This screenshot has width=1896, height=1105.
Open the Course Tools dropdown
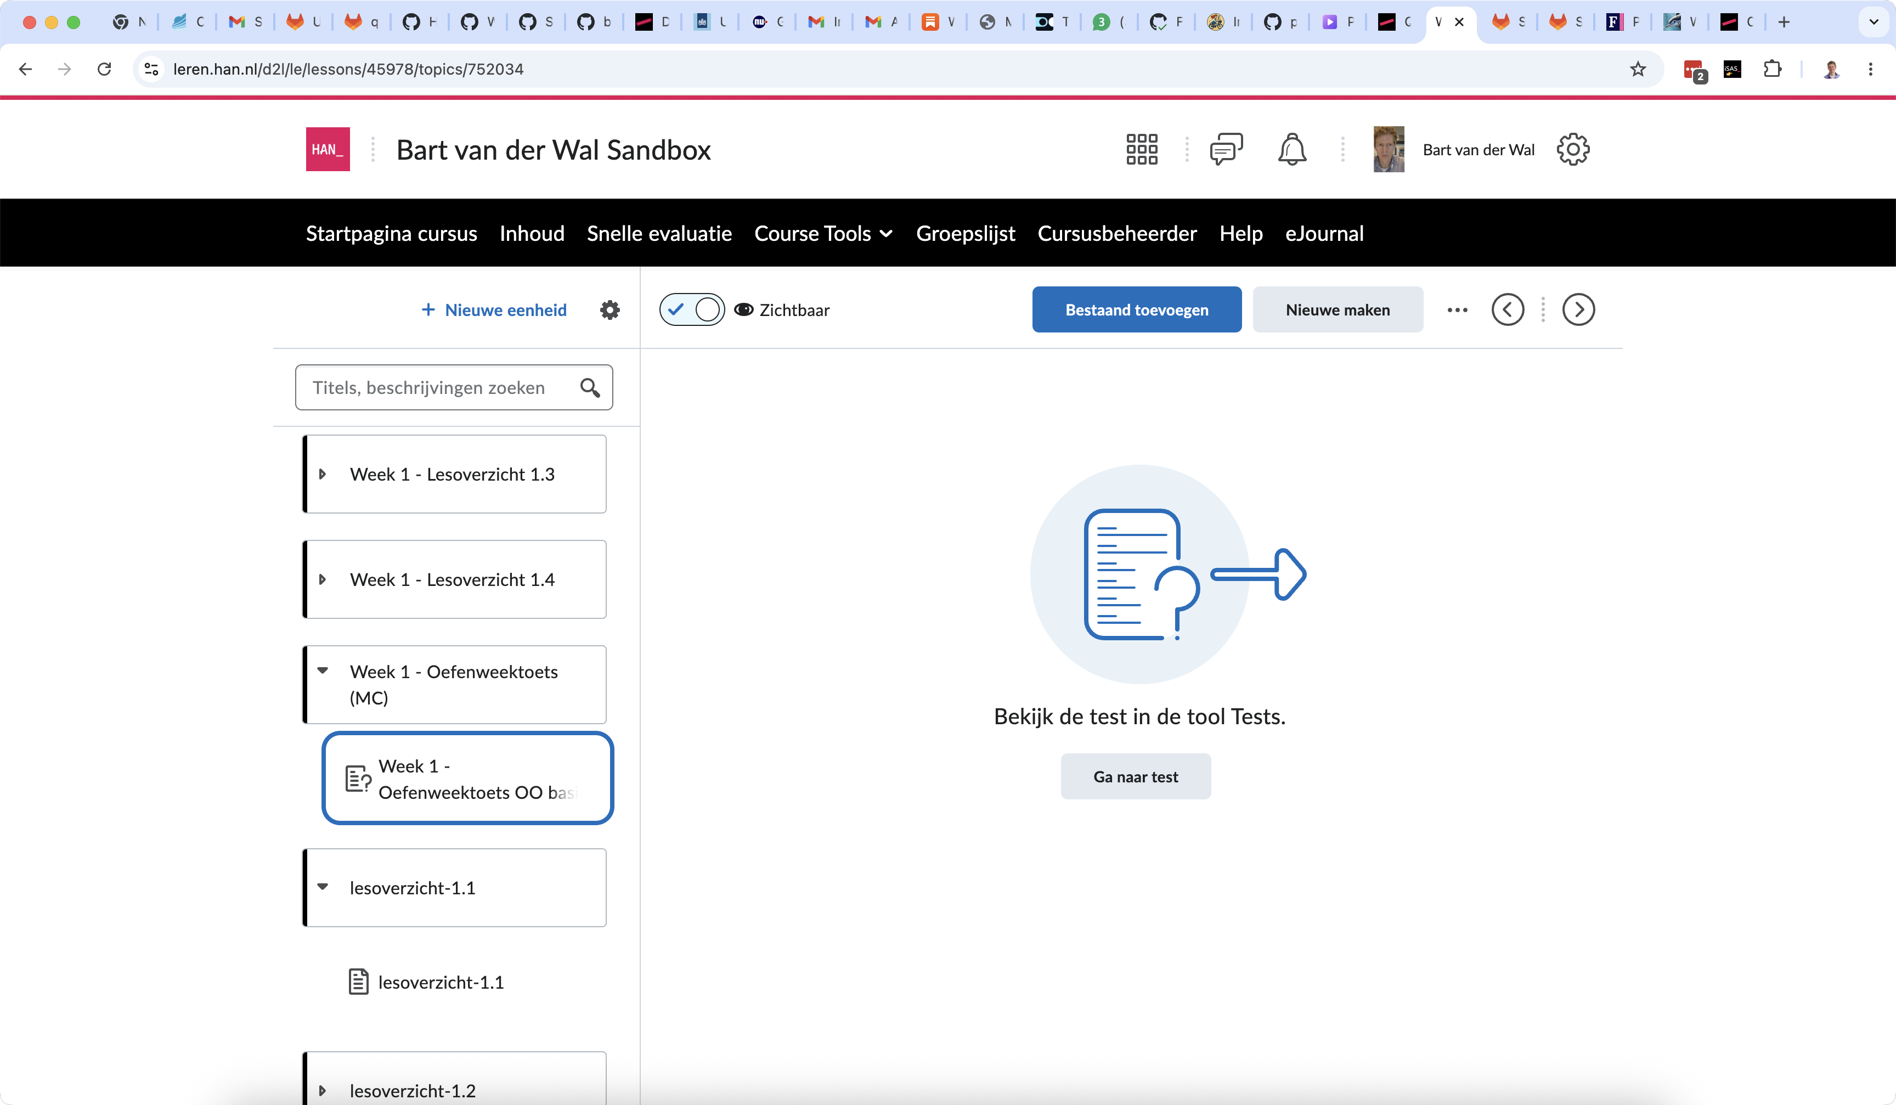pos(823,233)
